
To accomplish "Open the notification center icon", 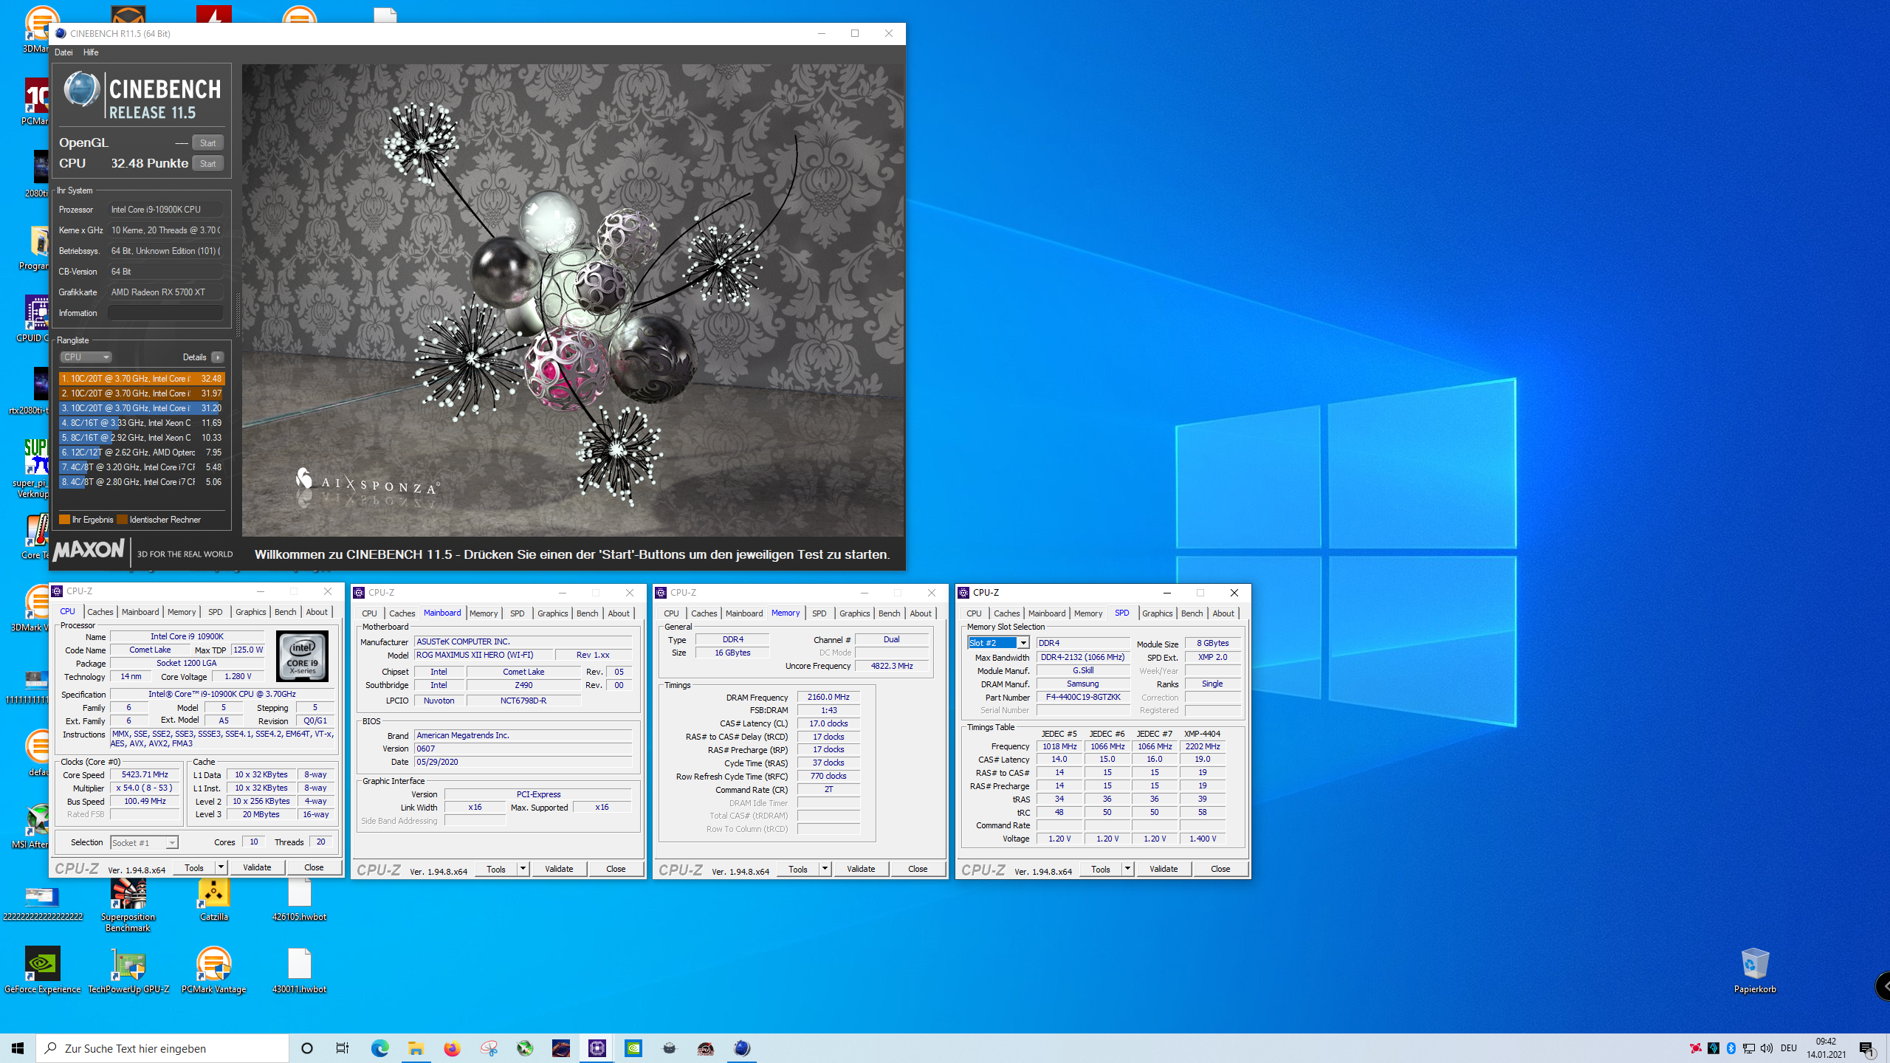I will [1868, 1048].
